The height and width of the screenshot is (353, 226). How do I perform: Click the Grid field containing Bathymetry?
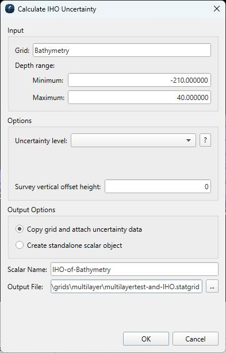click(122, 50)
